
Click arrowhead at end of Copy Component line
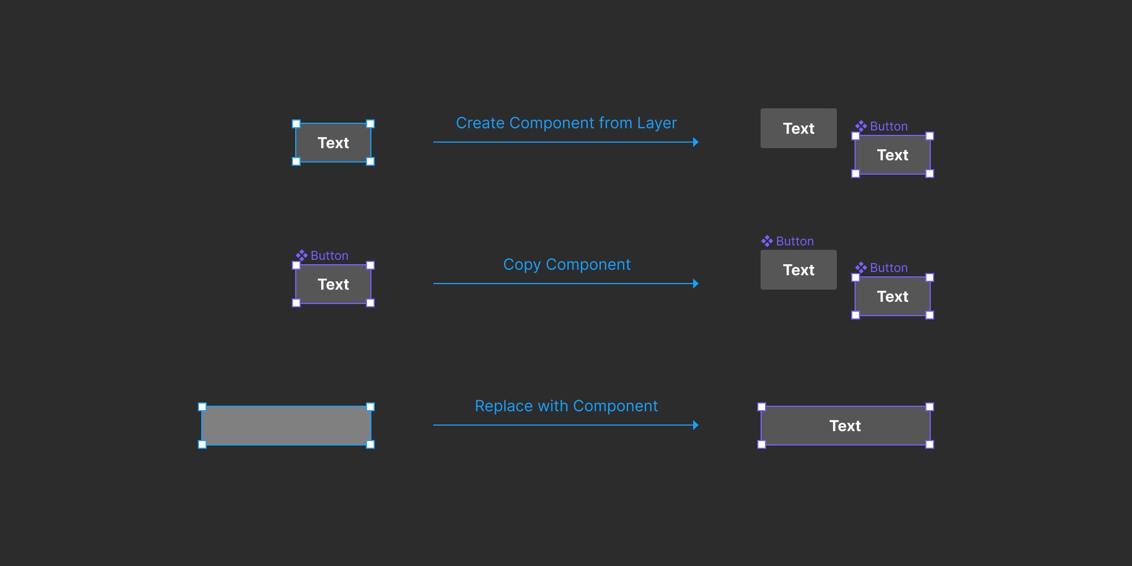pos(696,284)
